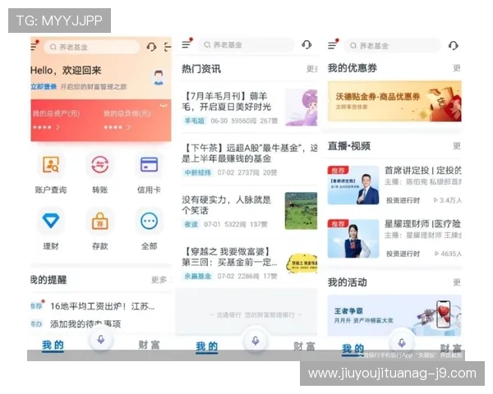Open more link beside 热门资讯
Viewport: 493px width, 394px height.
tap(312, 69)
